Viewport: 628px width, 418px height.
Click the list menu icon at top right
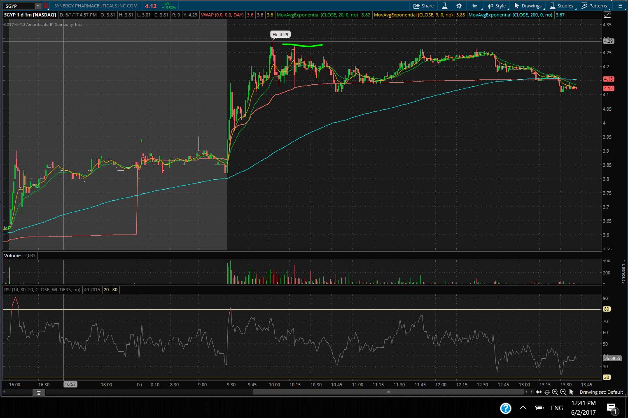click(620, 6)
